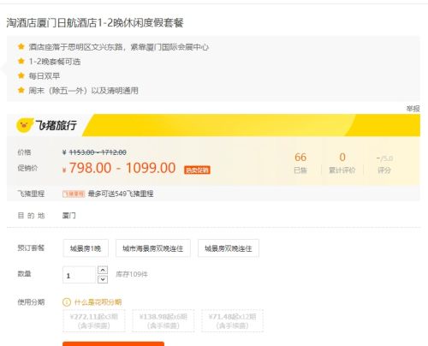The height and width of the screenshot is (346, 428).
Task: Click the Fliggy pig logo icon
Action: tap(25, 125)
